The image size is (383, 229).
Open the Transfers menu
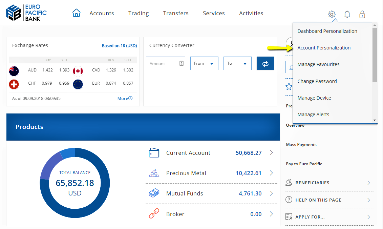click(x=176, y=13)
